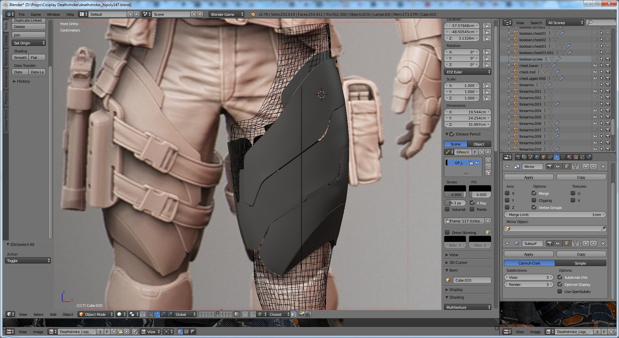Click the Smooth shading button
Screen dimensions: 619x338
click(x=20, y=57)
